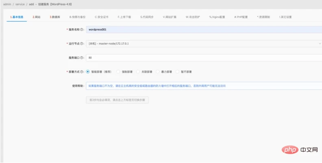Viewport: 322px width, 163px height.
Task: Choose 关联部署 radio option
Action: point(138,72)
